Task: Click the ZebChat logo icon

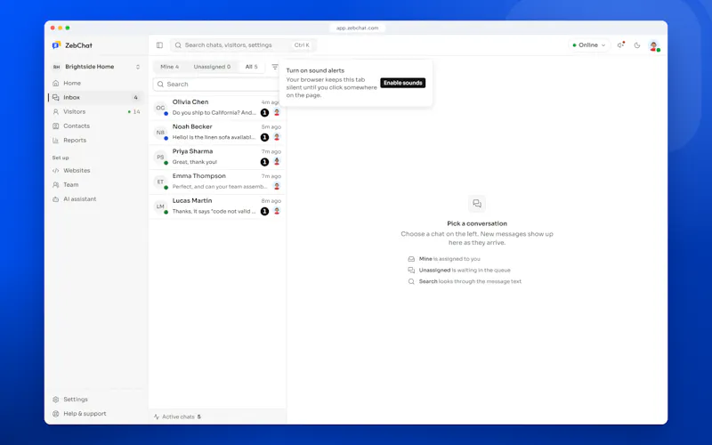Action: [x=56, y=45]
